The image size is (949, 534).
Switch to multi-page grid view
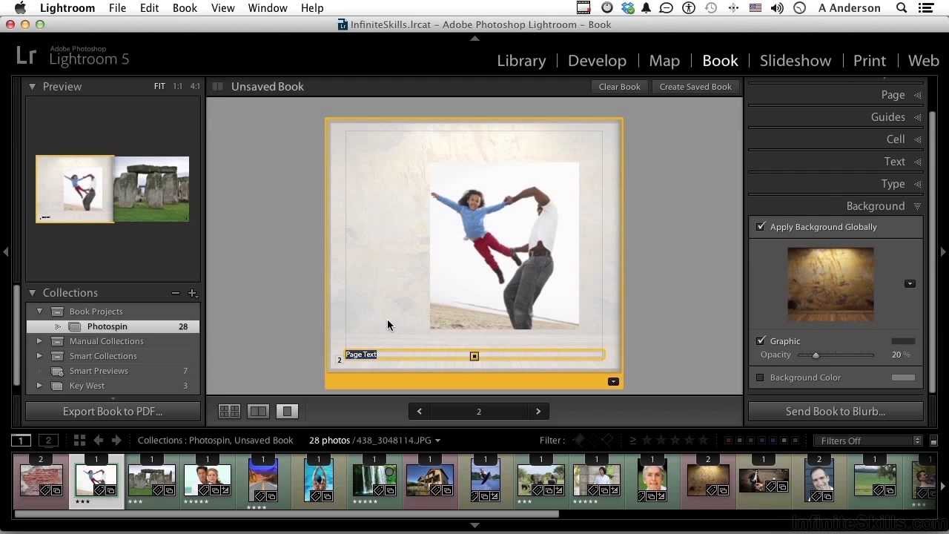(229, 411)
